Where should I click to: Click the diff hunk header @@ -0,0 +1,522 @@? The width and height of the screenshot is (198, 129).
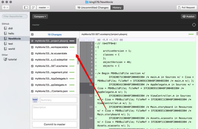pyautogui.click(x=110, y=40)
